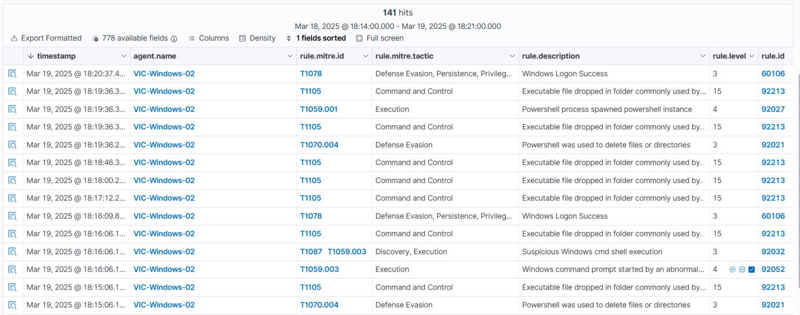Screen dimensions: 800x315
Task: Open the agent.name column menu
Action: 290,56
